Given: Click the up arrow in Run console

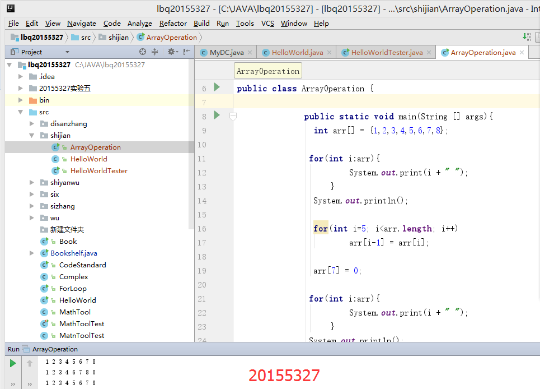Looking at the screenshot, I should tap(30, 363).
